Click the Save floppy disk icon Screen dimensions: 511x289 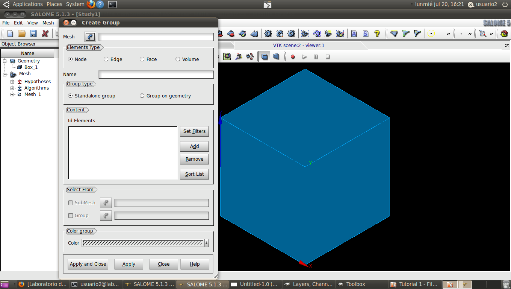[x=33, y=33]
